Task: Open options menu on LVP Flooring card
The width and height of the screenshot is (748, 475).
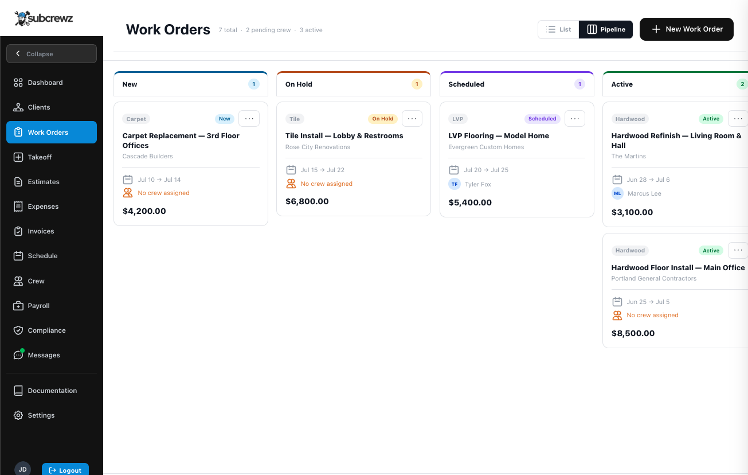Action: pos(575,119)
